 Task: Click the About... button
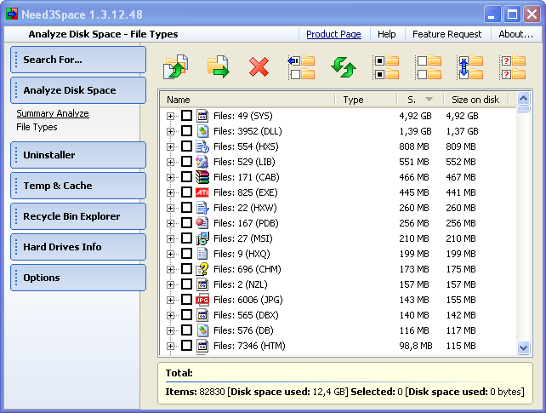(x=515, y=34)
